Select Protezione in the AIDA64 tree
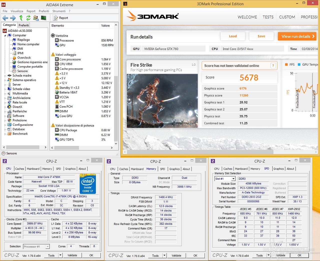 pyautogui.click(x=20, y=120)
